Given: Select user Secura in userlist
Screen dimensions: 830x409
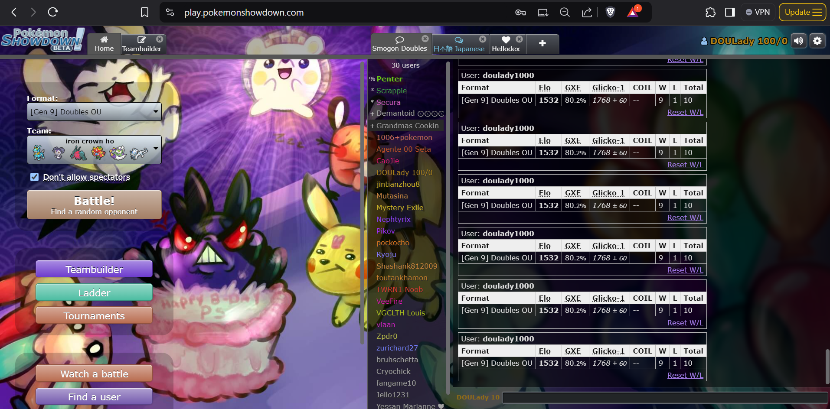Looking at the screenshot, I should pyautogui.click(x=388, y=102).
